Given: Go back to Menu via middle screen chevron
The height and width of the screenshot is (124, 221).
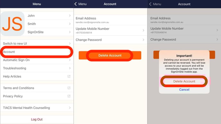Looking at the screenshot, I should (76, 4).
